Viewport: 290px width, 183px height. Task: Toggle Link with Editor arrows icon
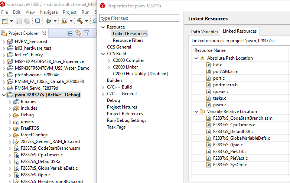coord(78,33)
